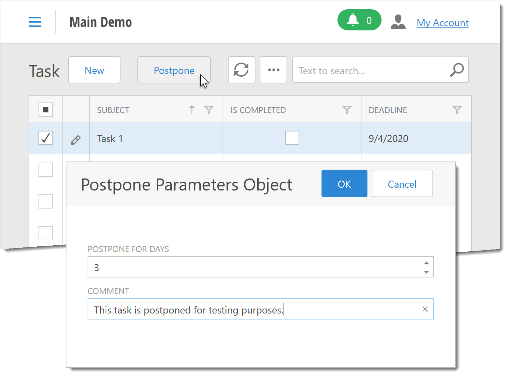Open the Deadline column filter
The image size is (507, 375).
tap(457, 110)
